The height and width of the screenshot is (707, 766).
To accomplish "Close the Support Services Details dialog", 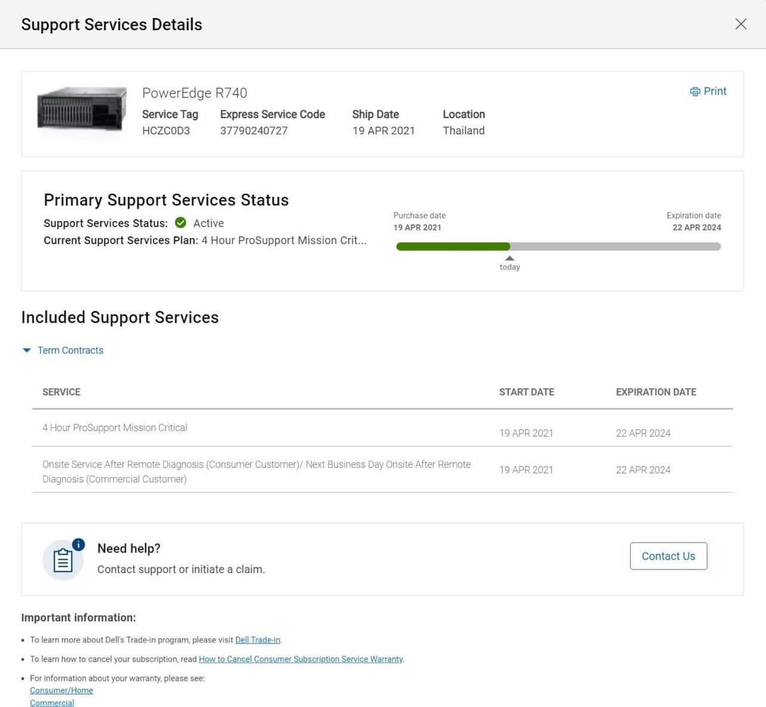I will (x=740, y=24).
